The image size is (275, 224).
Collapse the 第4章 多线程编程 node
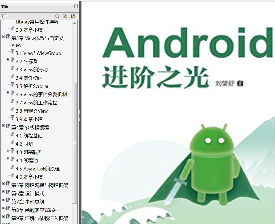coord(3,126)
